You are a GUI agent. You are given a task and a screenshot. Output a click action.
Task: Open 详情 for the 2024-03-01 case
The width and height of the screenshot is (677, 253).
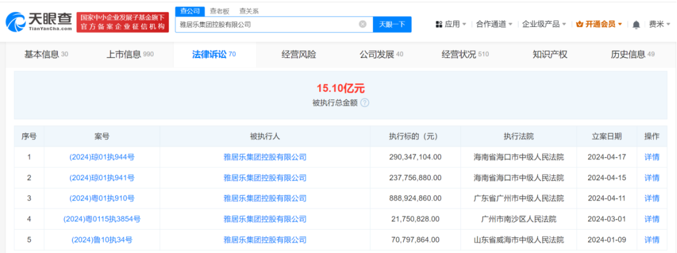(x=652, y=219)
